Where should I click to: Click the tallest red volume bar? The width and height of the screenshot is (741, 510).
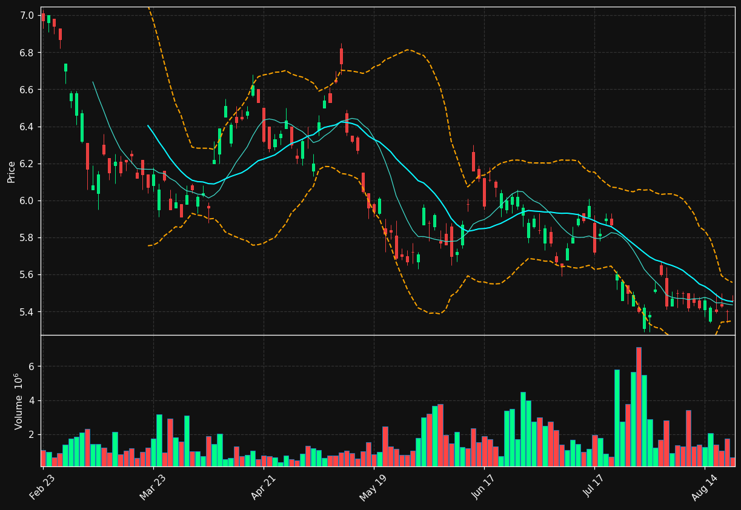point(639,406)
